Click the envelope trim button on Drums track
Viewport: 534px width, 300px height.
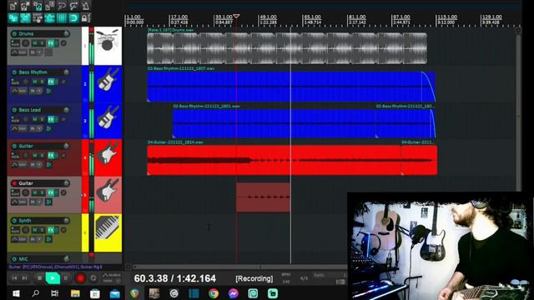coord(18,52)
